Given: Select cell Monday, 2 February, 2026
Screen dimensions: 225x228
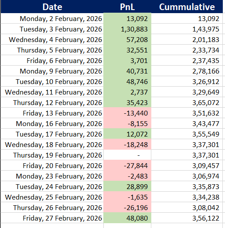Looking at the screenshot, I should point(52,18).
